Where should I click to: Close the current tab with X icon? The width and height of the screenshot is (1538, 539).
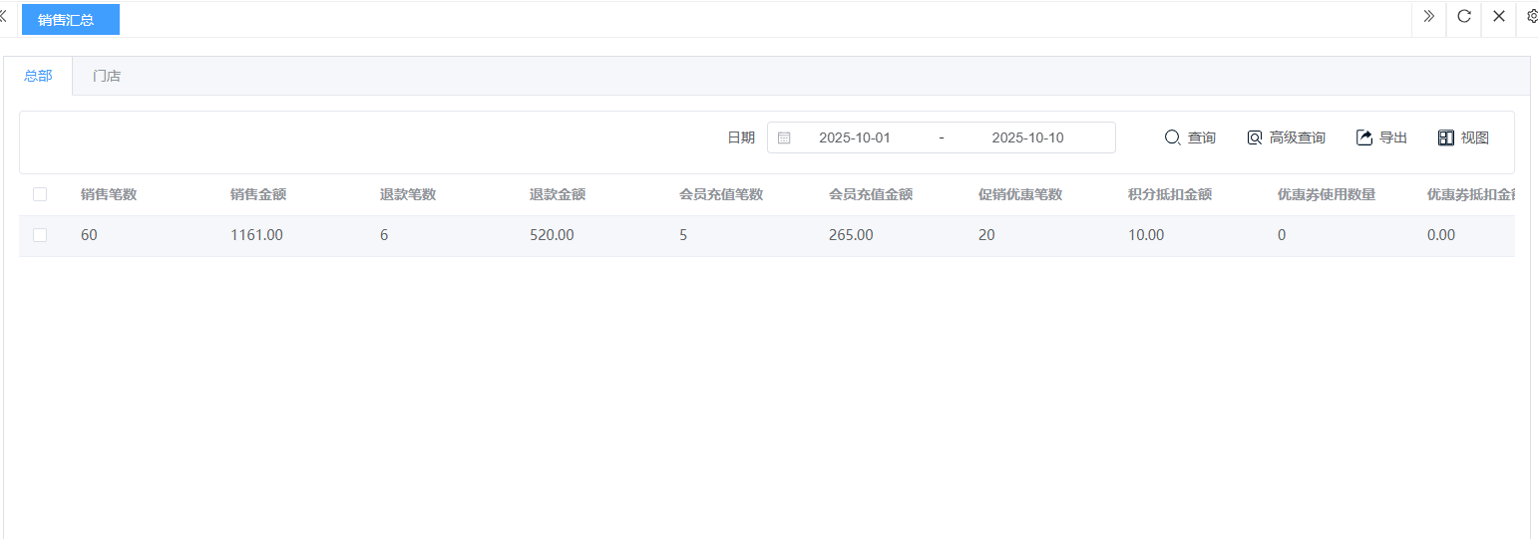pyautogui.click(x=1499, y=16)
